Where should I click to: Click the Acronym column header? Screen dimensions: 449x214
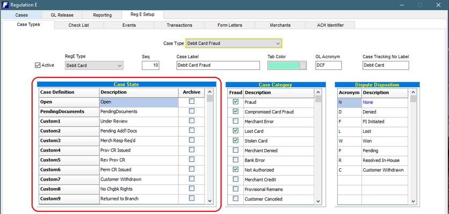[350, 92]
